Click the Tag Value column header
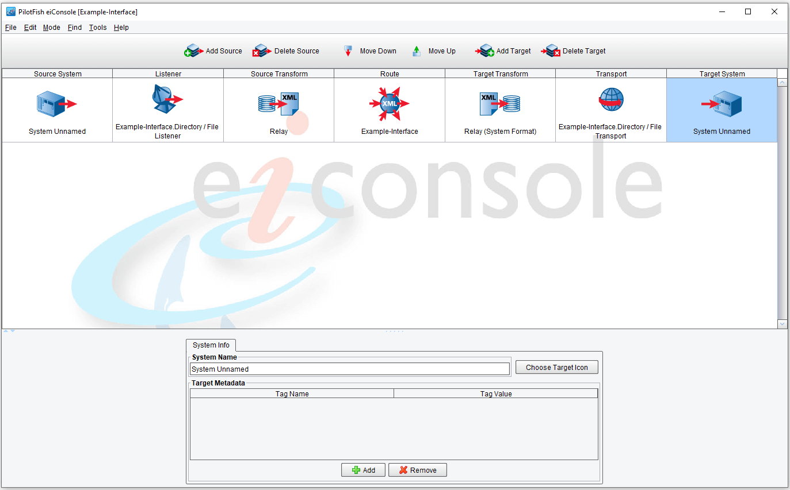The width and height of the screenshot is (790, 490). coord(496,393)
